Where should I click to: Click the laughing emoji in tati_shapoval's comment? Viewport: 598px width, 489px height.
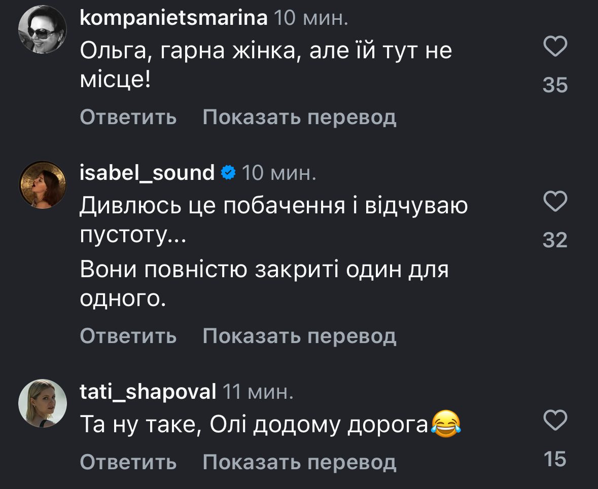coord(446,422)
